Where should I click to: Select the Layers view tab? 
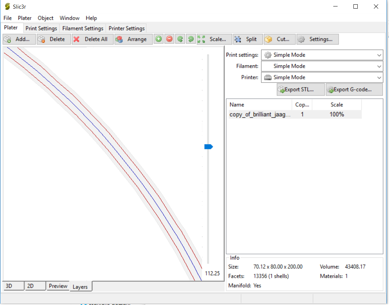pyautogui.click(x=81, y=287)
